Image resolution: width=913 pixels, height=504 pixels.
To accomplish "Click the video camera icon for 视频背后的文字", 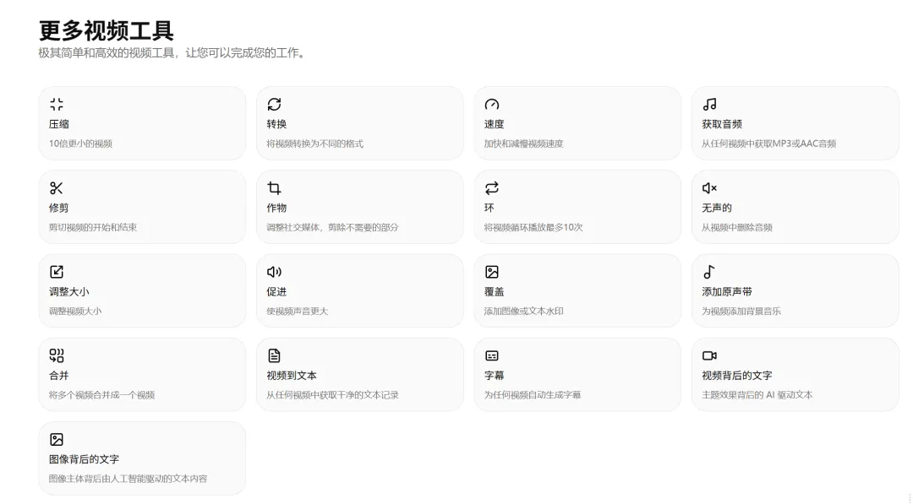I will [709, 355].
